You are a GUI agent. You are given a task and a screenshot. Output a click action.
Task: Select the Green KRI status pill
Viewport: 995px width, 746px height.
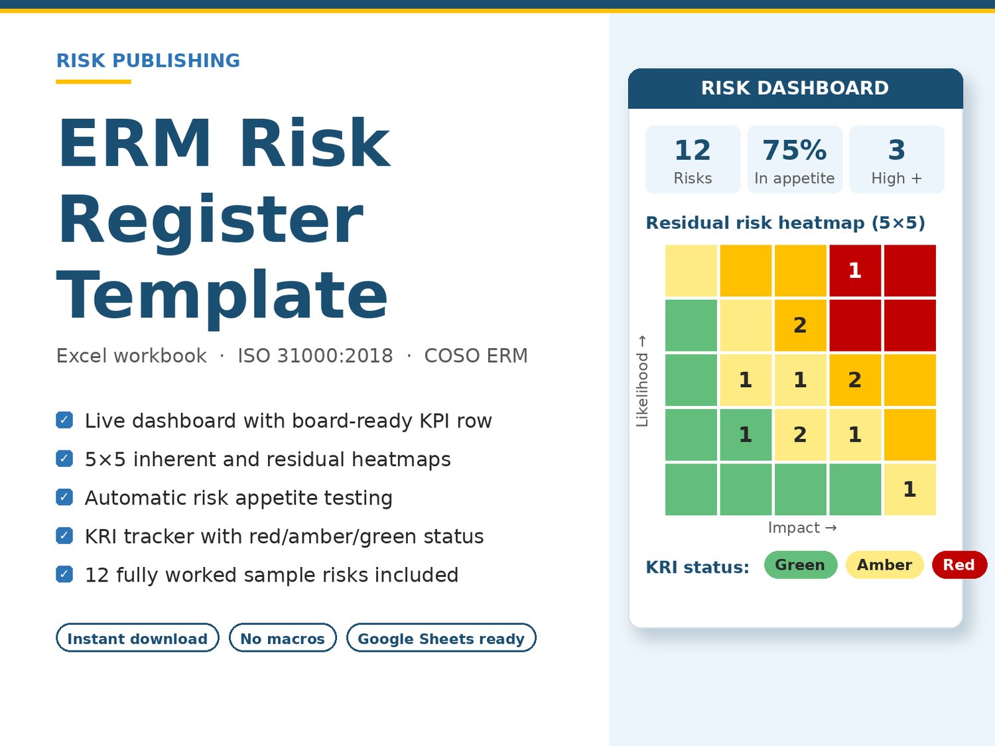point(801,565)
